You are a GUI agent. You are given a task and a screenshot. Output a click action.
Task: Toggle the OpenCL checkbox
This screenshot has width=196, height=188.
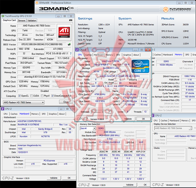(x=20, y=96)
